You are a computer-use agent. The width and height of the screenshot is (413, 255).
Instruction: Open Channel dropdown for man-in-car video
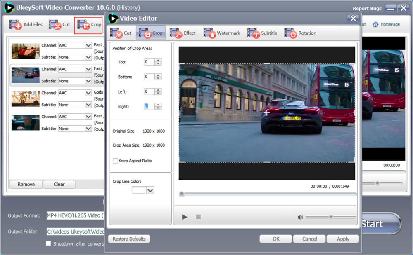[88, 117]
